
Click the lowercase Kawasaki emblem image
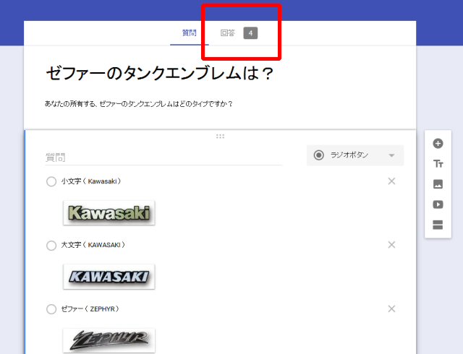click(109, 212)
